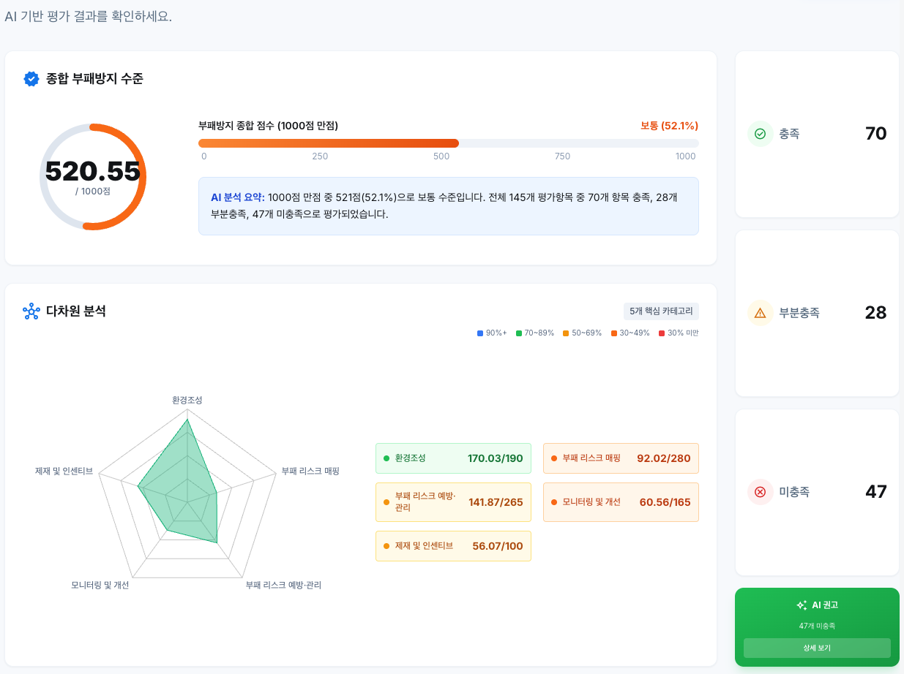The height and width of the screenshot is (674, 904).
Task: Click the 5개 핵심 카테고리 badge
Action: 661,311
